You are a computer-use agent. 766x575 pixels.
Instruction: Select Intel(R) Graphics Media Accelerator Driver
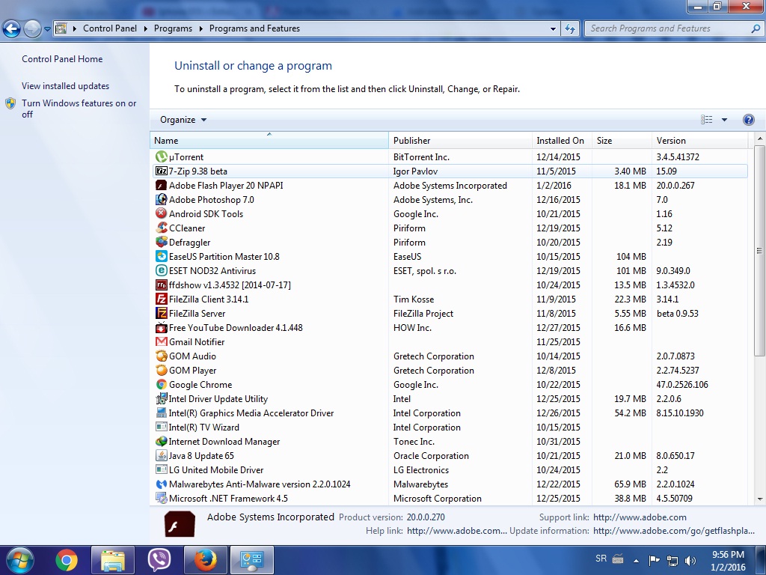coord(449,413)
